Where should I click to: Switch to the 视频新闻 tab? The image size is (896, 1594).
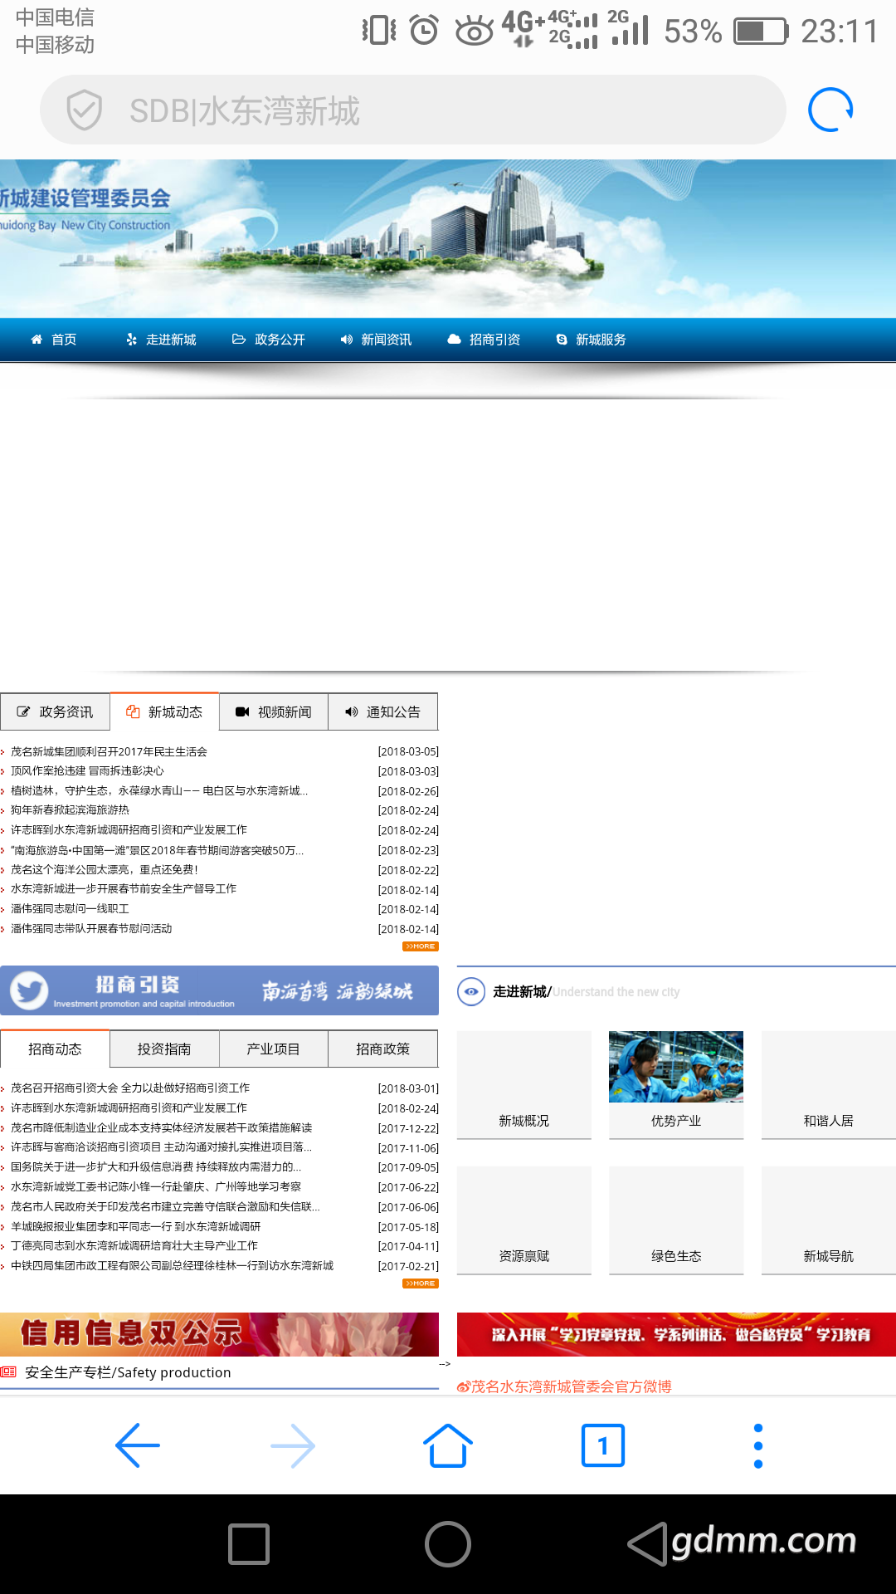tap(274, 711)
